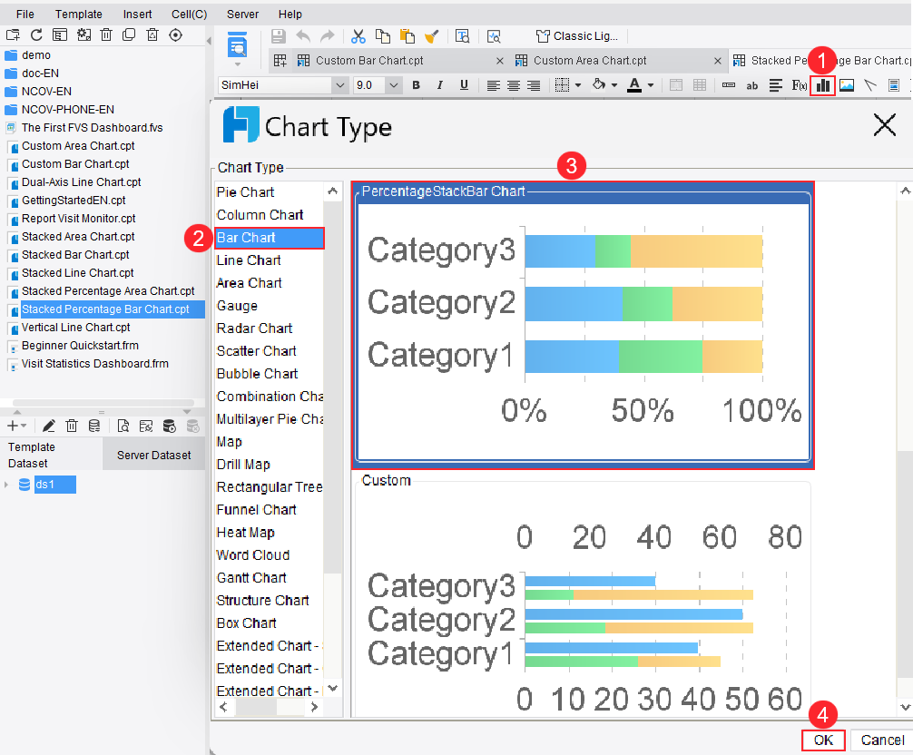Image resolution: width=913 pixels, height=755 pixels.
Task: Open the Cell(C) menu
Action: 190,14
